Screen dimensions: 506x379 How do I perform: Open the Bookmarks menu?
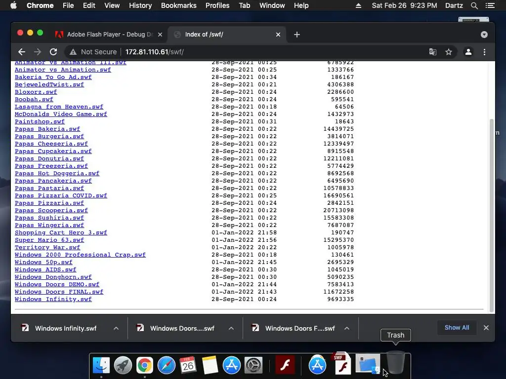179,5
